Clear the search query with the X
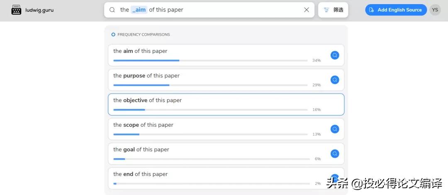Viewport: 448px width, 195px height. click(307, 10)
